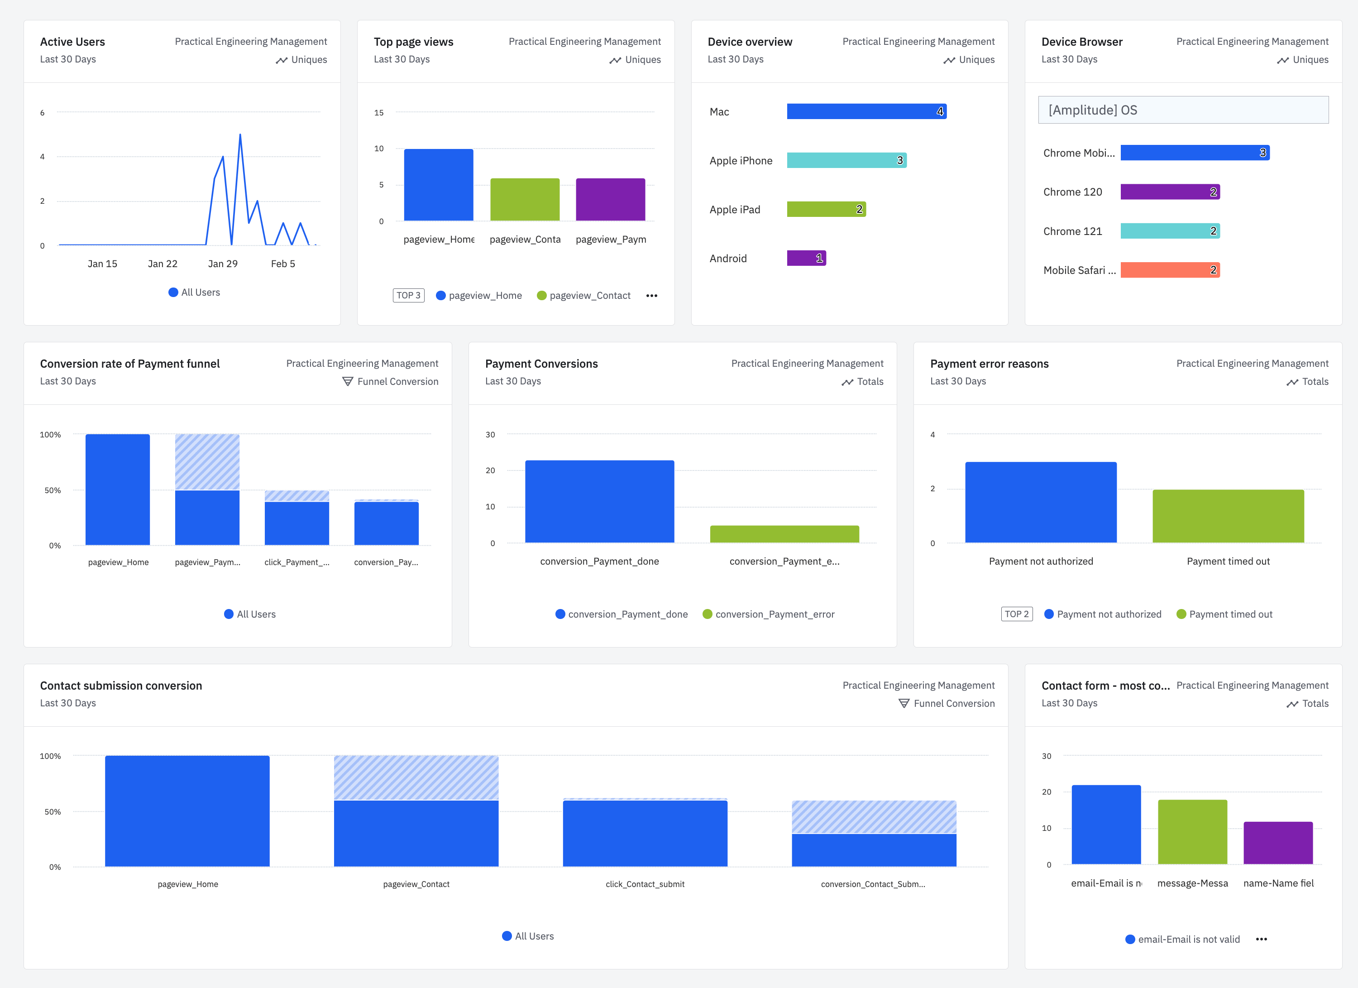The width and height of the screenshot is (1358, 988).
Task: Click the pageview_Contact funnel step bar
Action: tap(416, 834)
